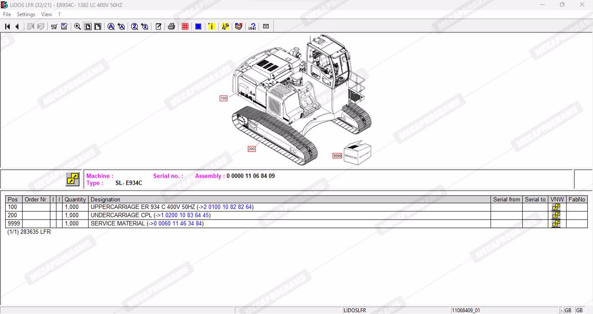Select the Pos 100 cell
The width and height of the screenshot is (593, 314).
point(14,207)
